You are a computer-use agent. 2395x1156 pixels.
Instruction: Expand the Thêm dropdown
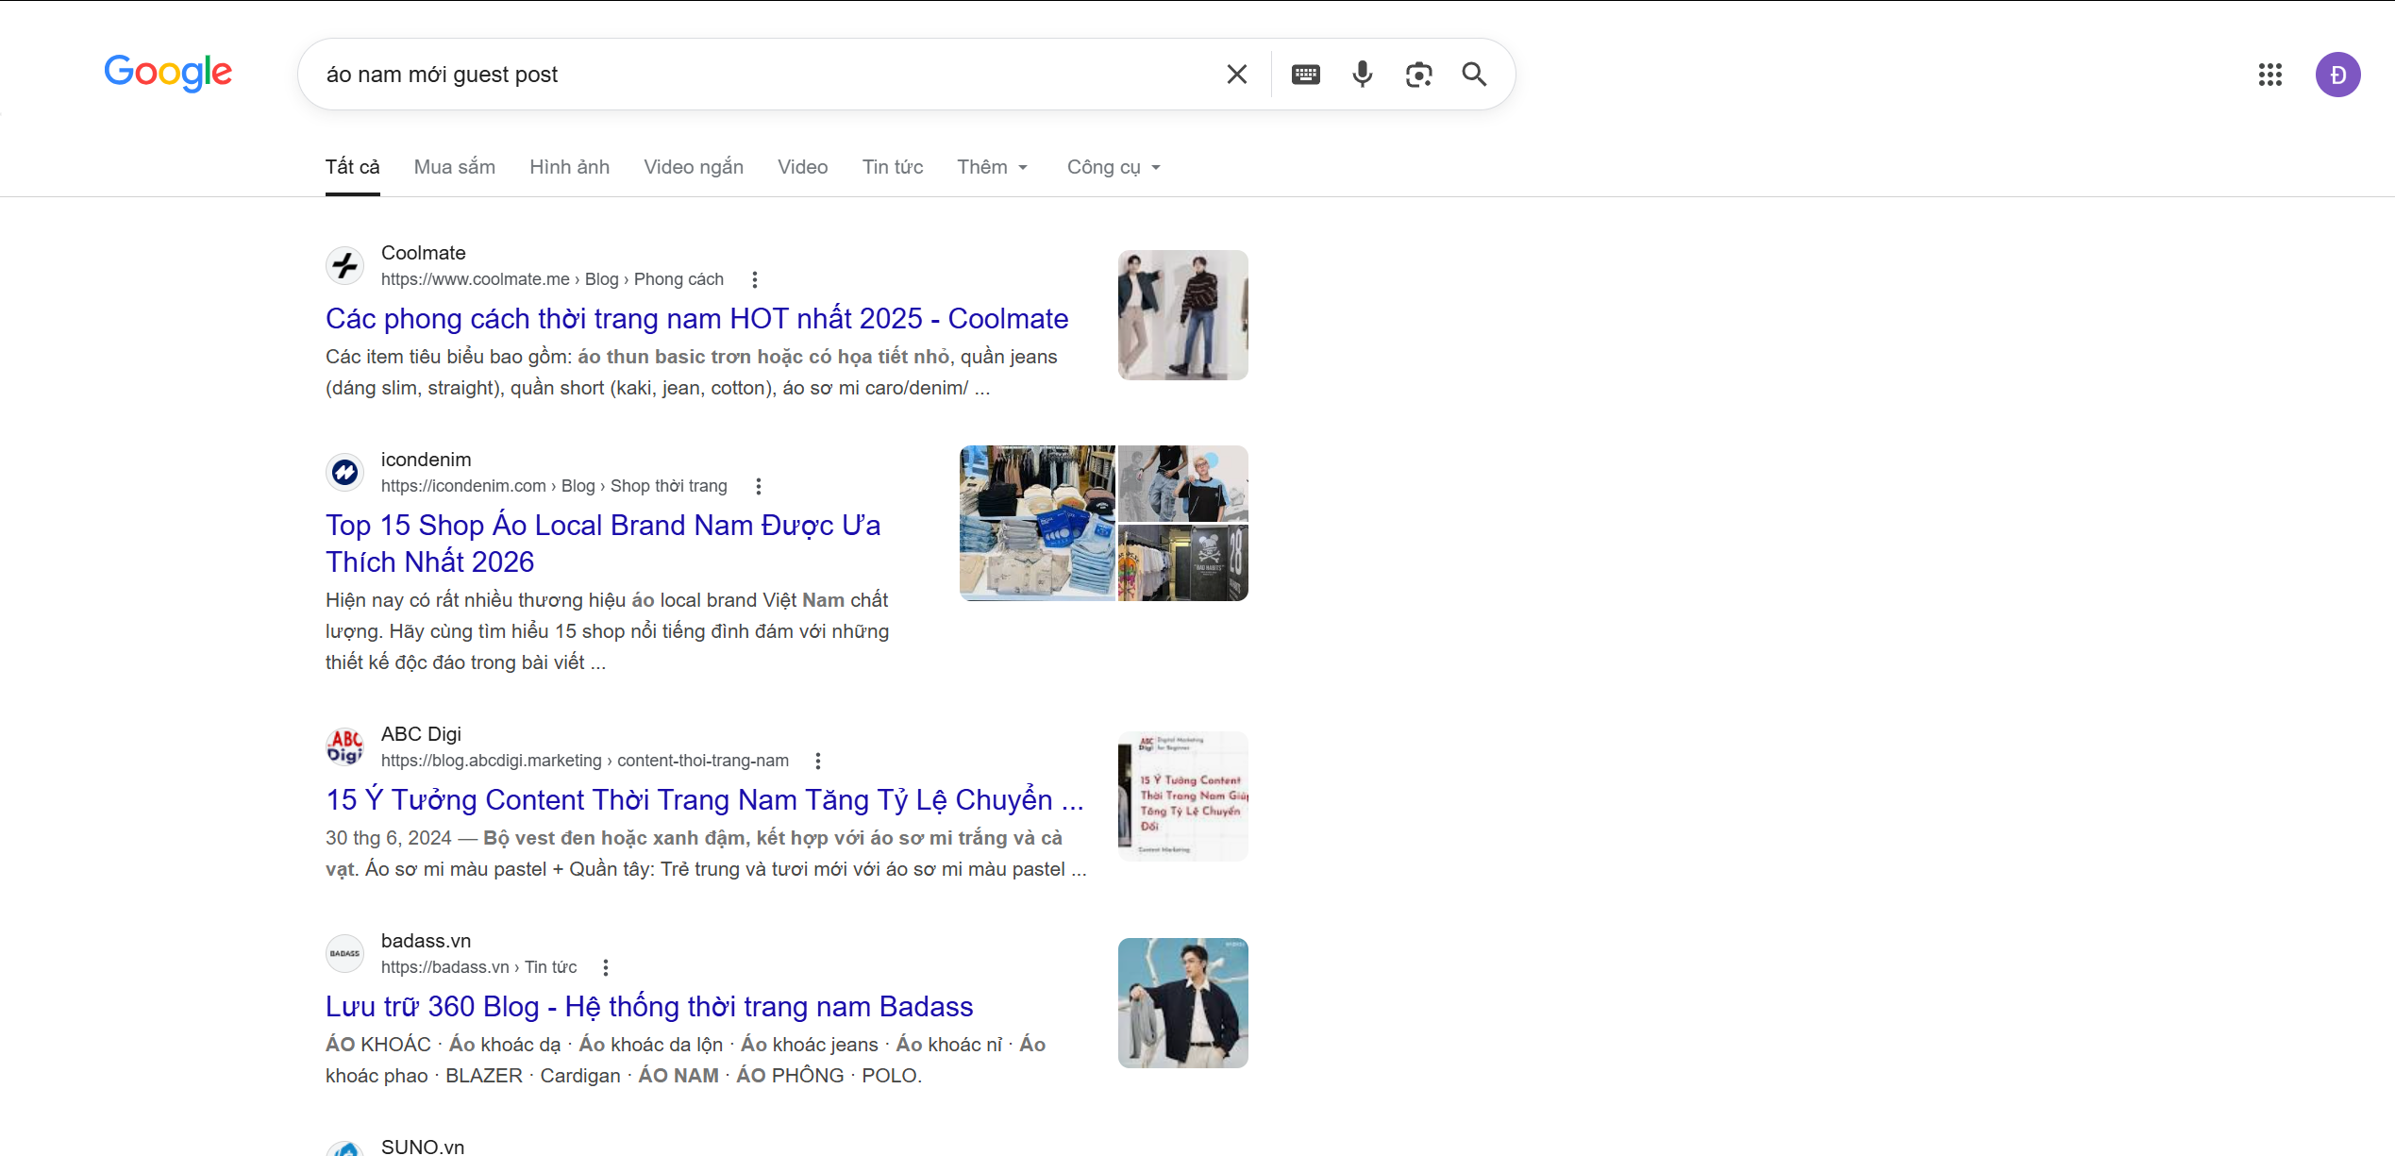coord(993,167)
